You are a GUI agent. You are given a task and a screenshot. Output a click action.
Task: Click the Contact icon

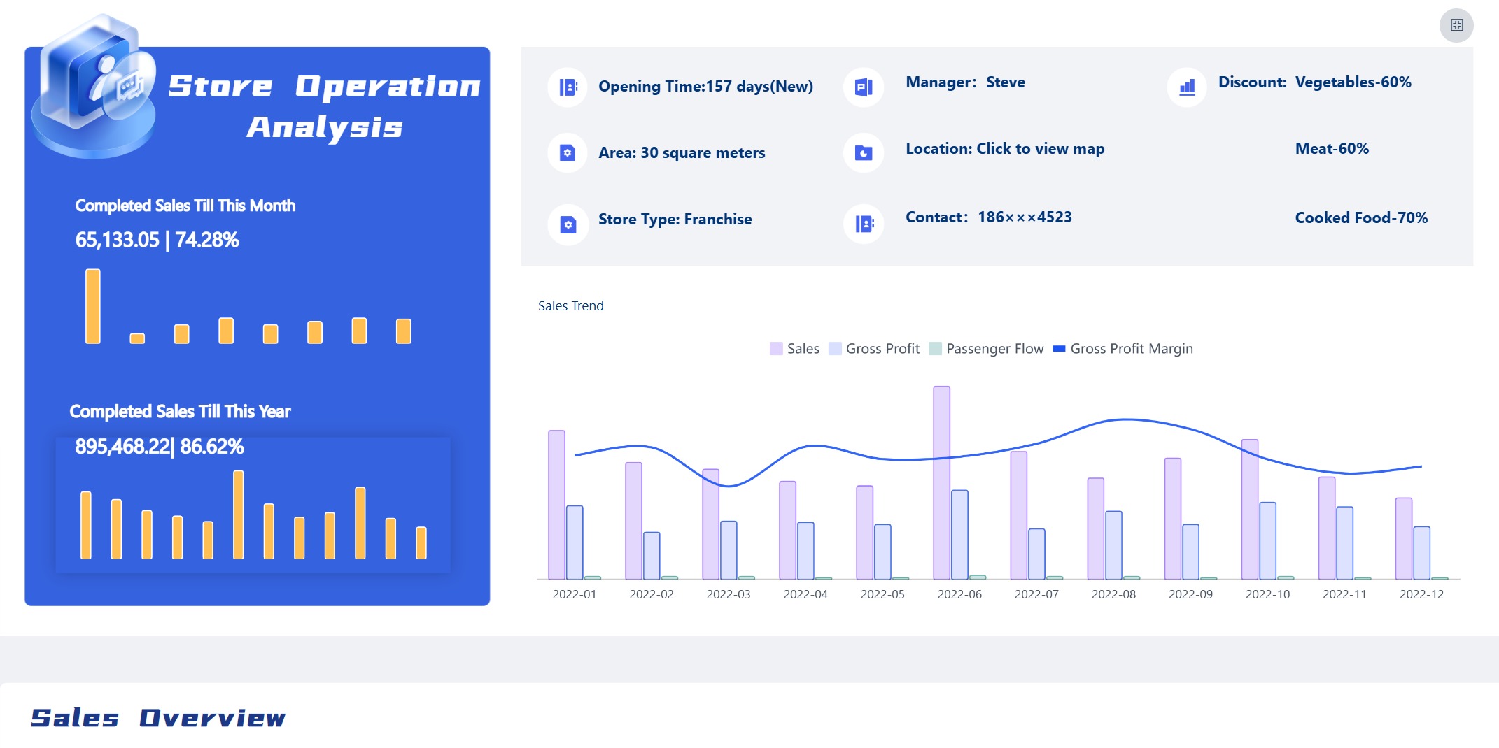point(864,224)
